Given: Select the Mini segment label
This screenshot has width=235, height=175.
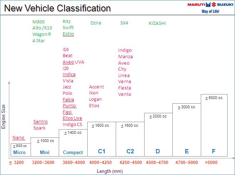Looking at the screenshot, I should tap(45, 153).
